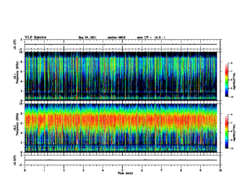Click the '5' tick on ch.1(V) axis
This screenshot has width=248, height=191.
click(x=22, y=40)
